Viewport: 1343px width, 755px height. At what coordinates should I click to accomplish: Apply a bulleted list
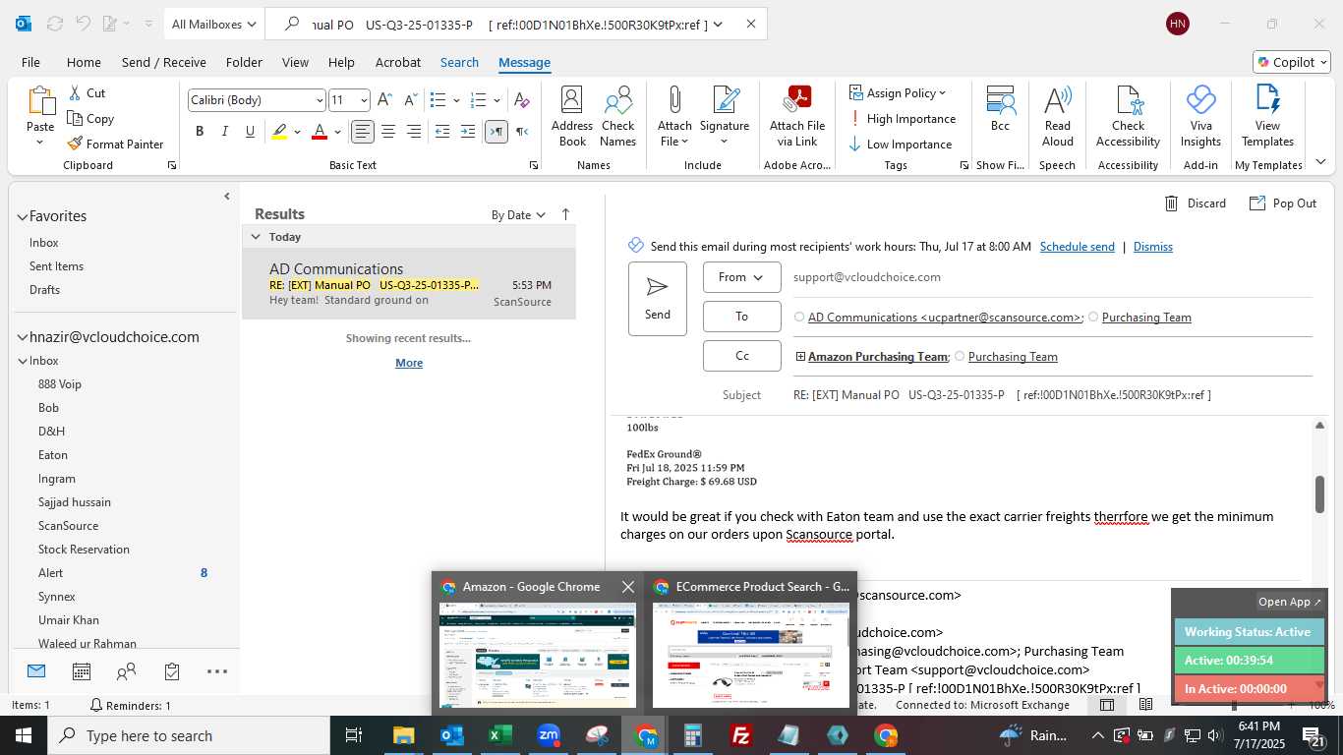(x=438, y=99)
